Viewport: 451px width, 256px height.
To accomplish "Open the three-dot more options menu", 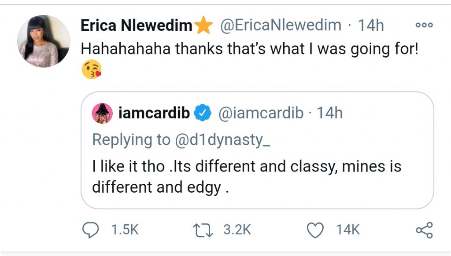I will pyautogui.click(x=424, y=25).
